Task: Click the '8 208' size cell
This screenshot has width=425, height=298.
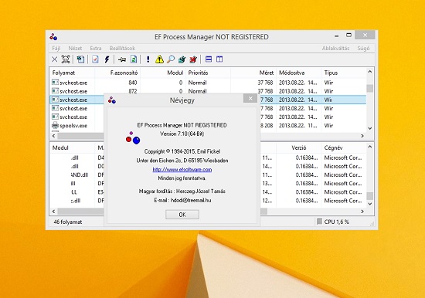Action: click(267, 126)
